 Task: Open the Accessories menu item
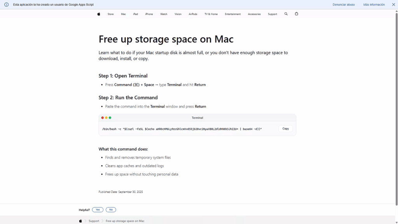tap(254, 14)
